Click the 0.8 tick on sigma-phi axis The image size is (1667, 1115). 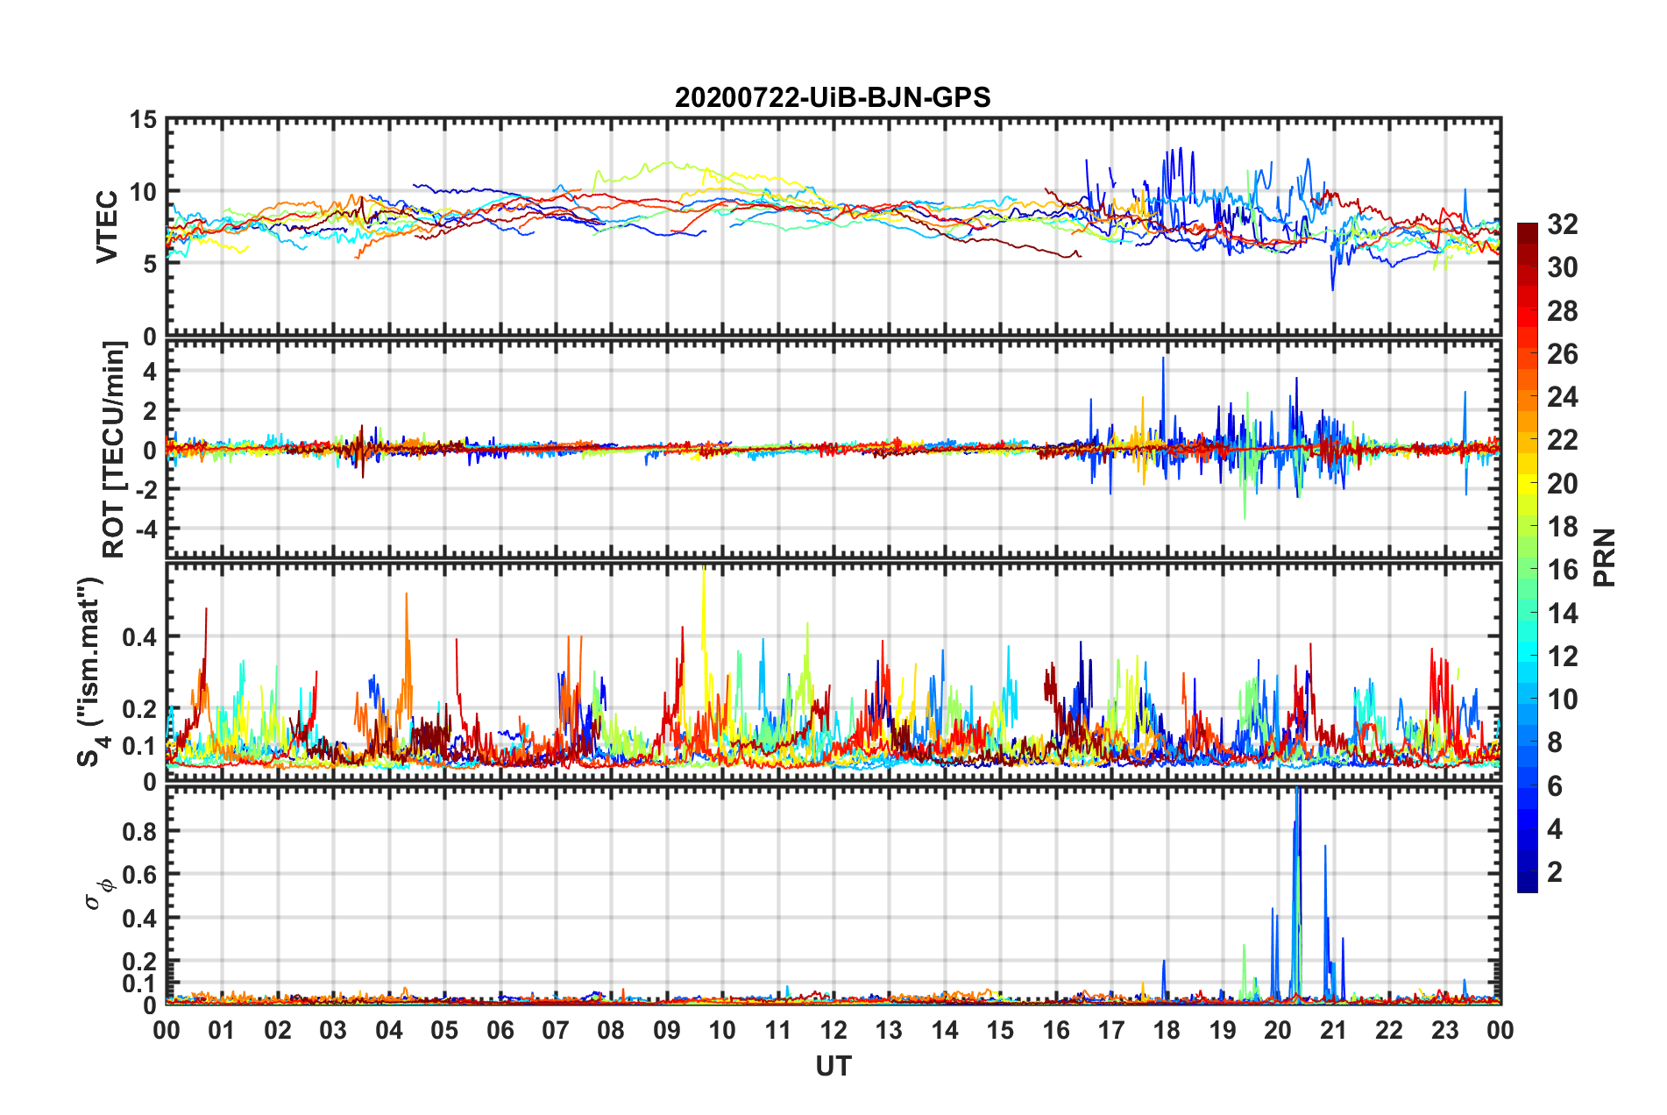pos(139,831)
